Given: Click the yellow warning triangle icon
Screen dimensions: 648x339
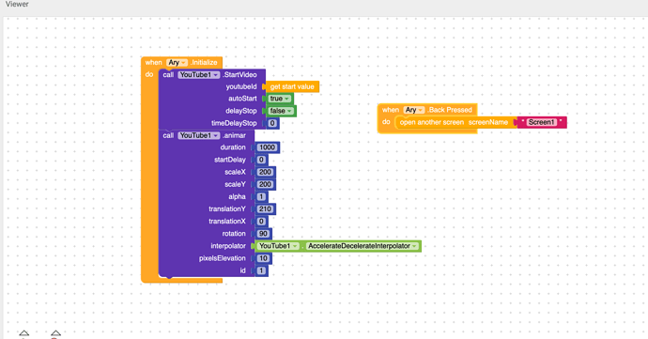Looking at the screenshot, I should [x=24, y=333].
